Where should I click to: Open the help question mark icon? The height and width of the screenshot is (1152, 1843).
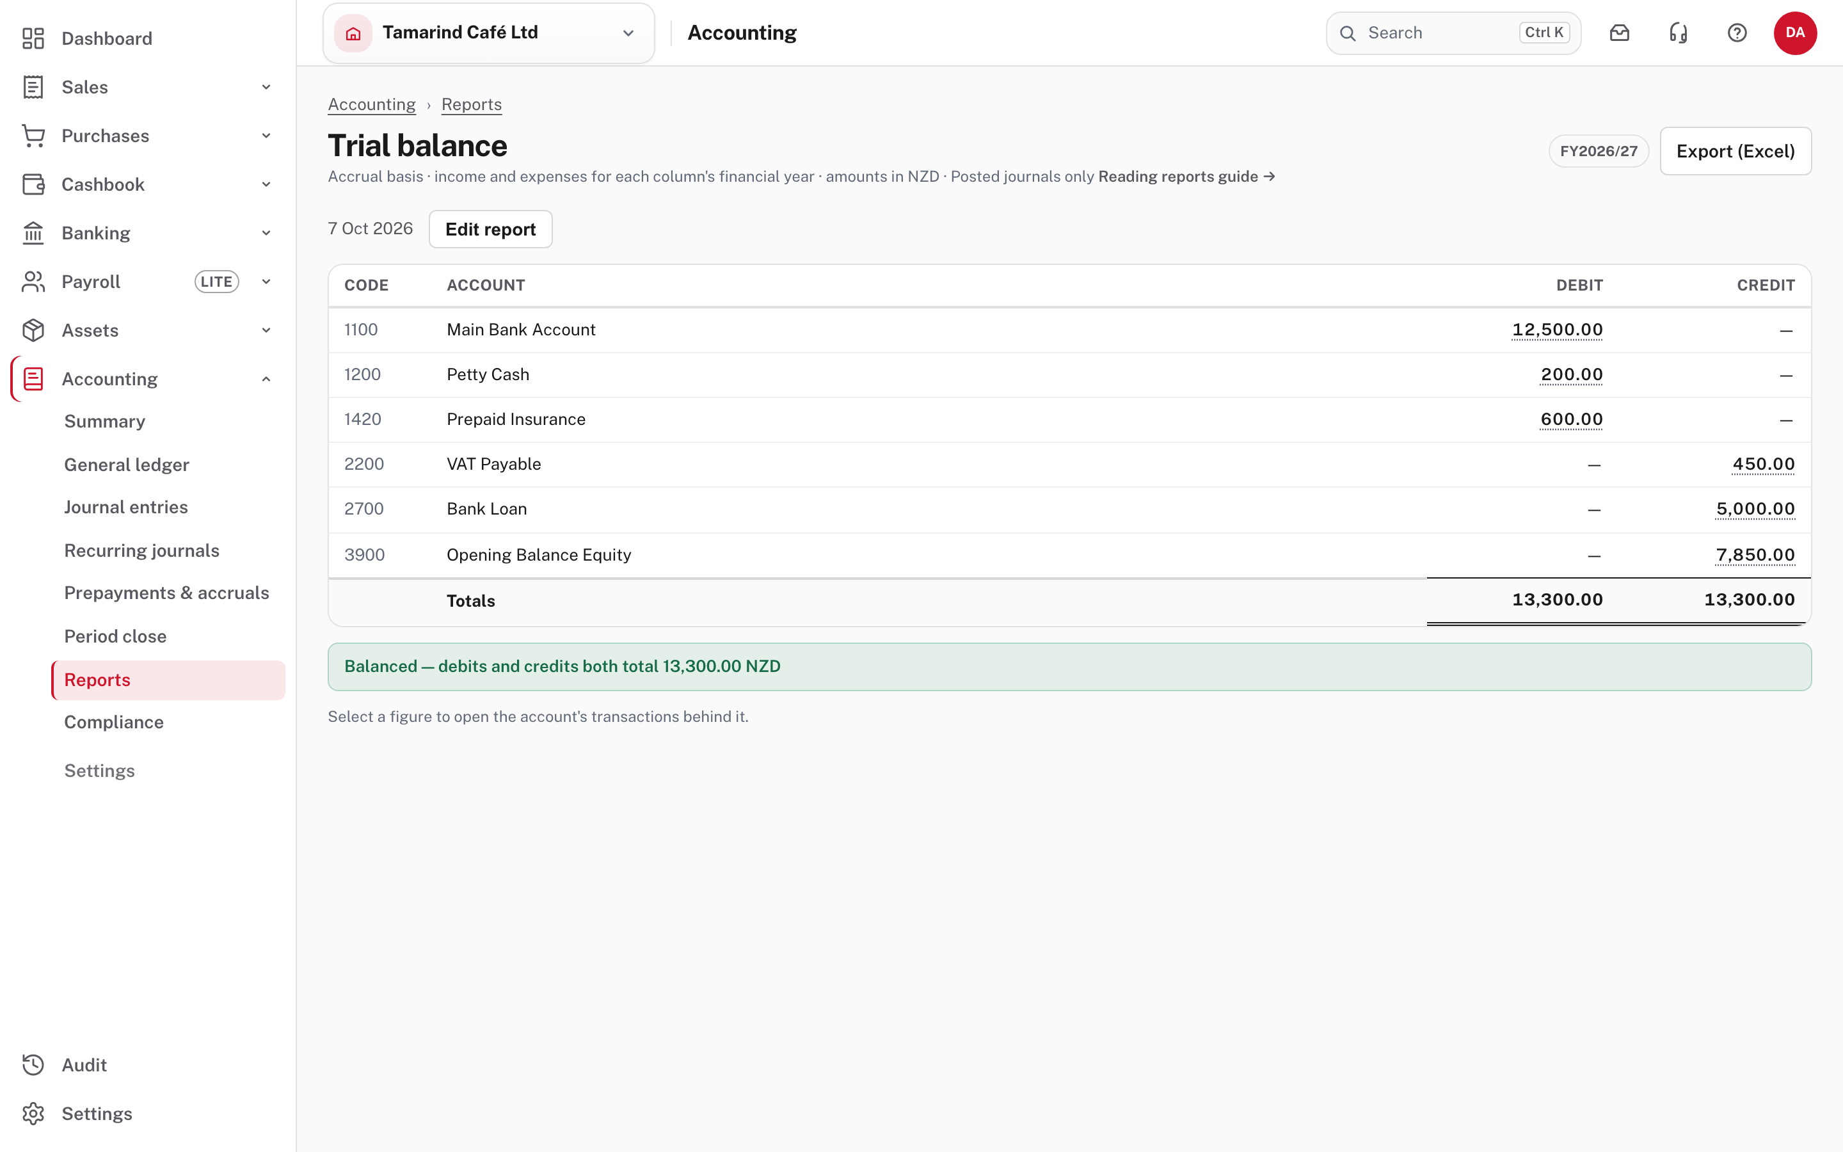(1737, 33)
